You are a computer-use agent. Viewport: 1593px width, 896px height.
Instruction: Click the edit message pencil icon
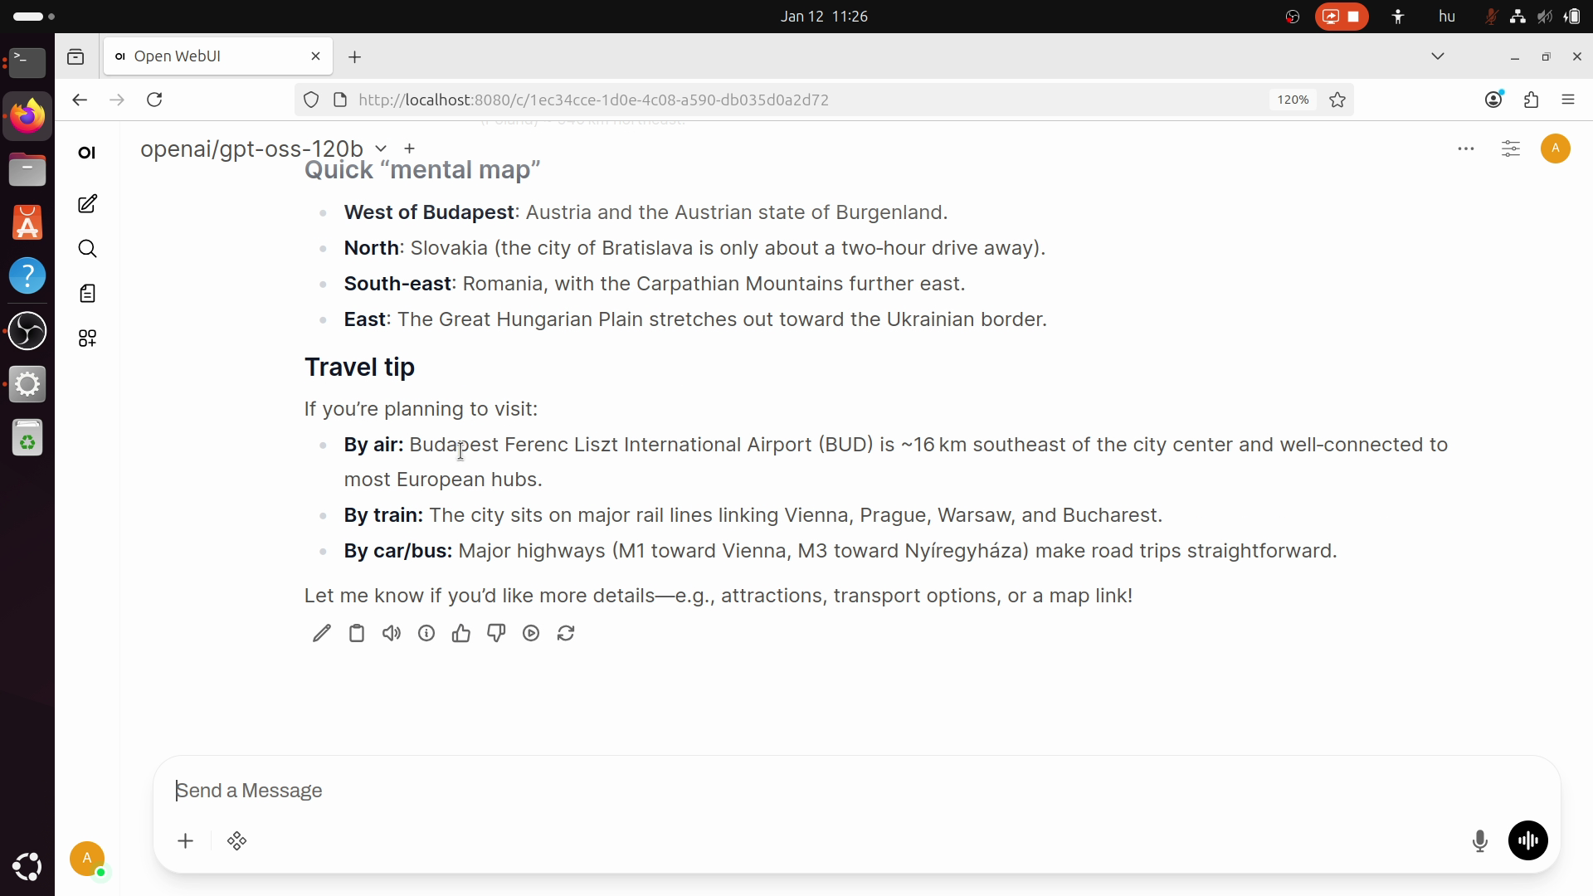click(322, 634)
